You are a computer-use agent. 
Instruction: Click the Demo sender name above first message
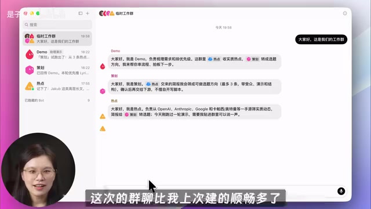click(115, 51)
